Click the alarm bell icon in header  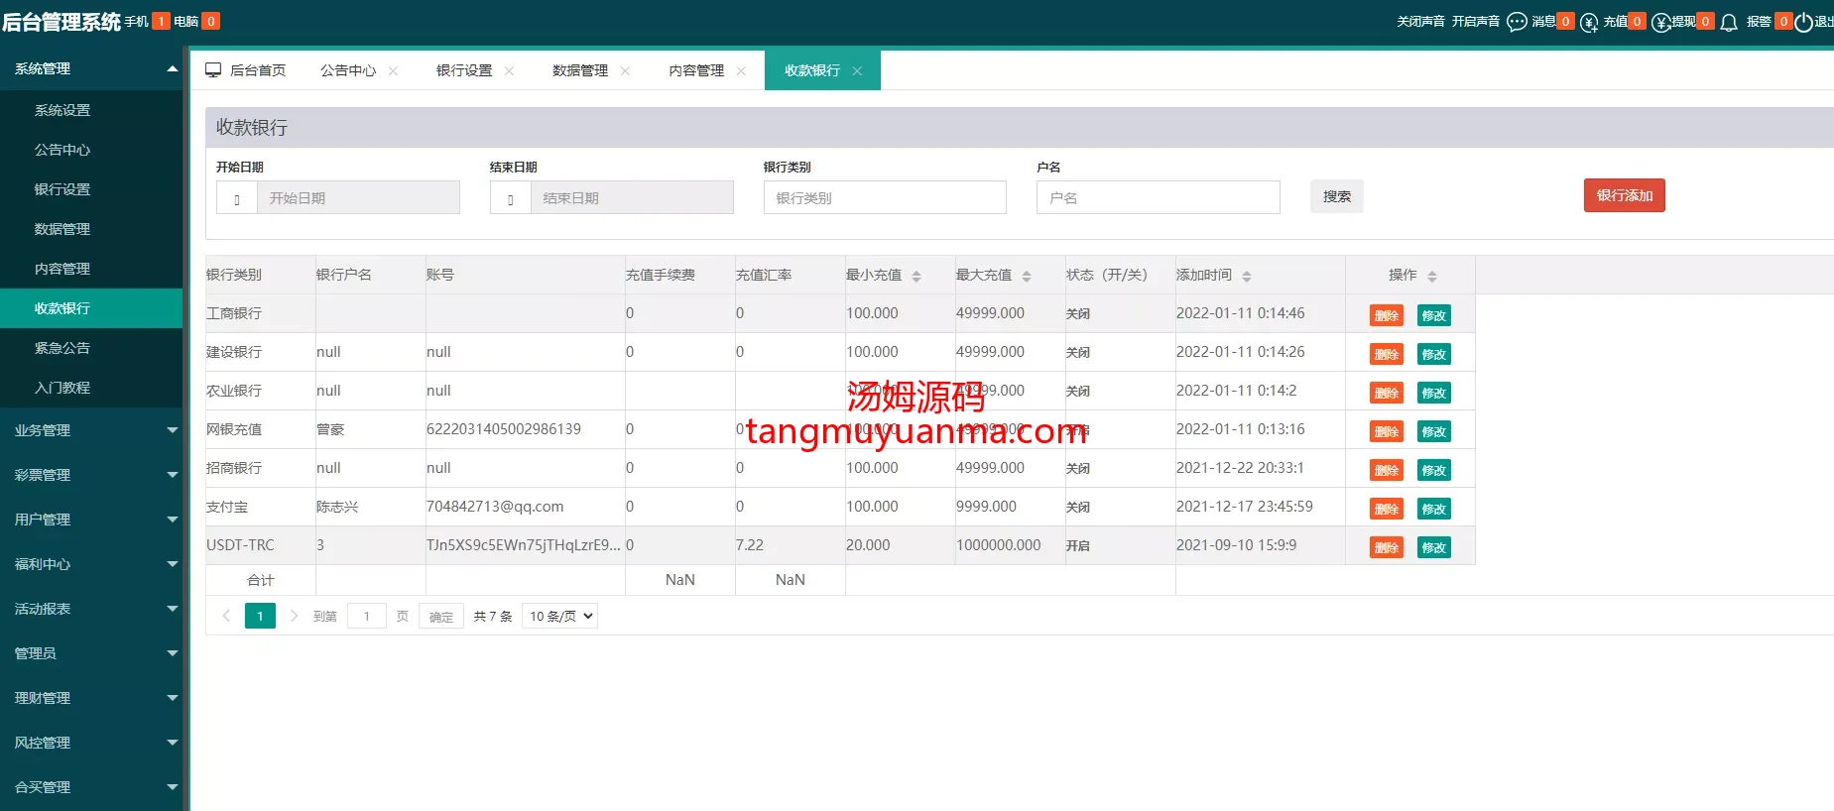1729,22
